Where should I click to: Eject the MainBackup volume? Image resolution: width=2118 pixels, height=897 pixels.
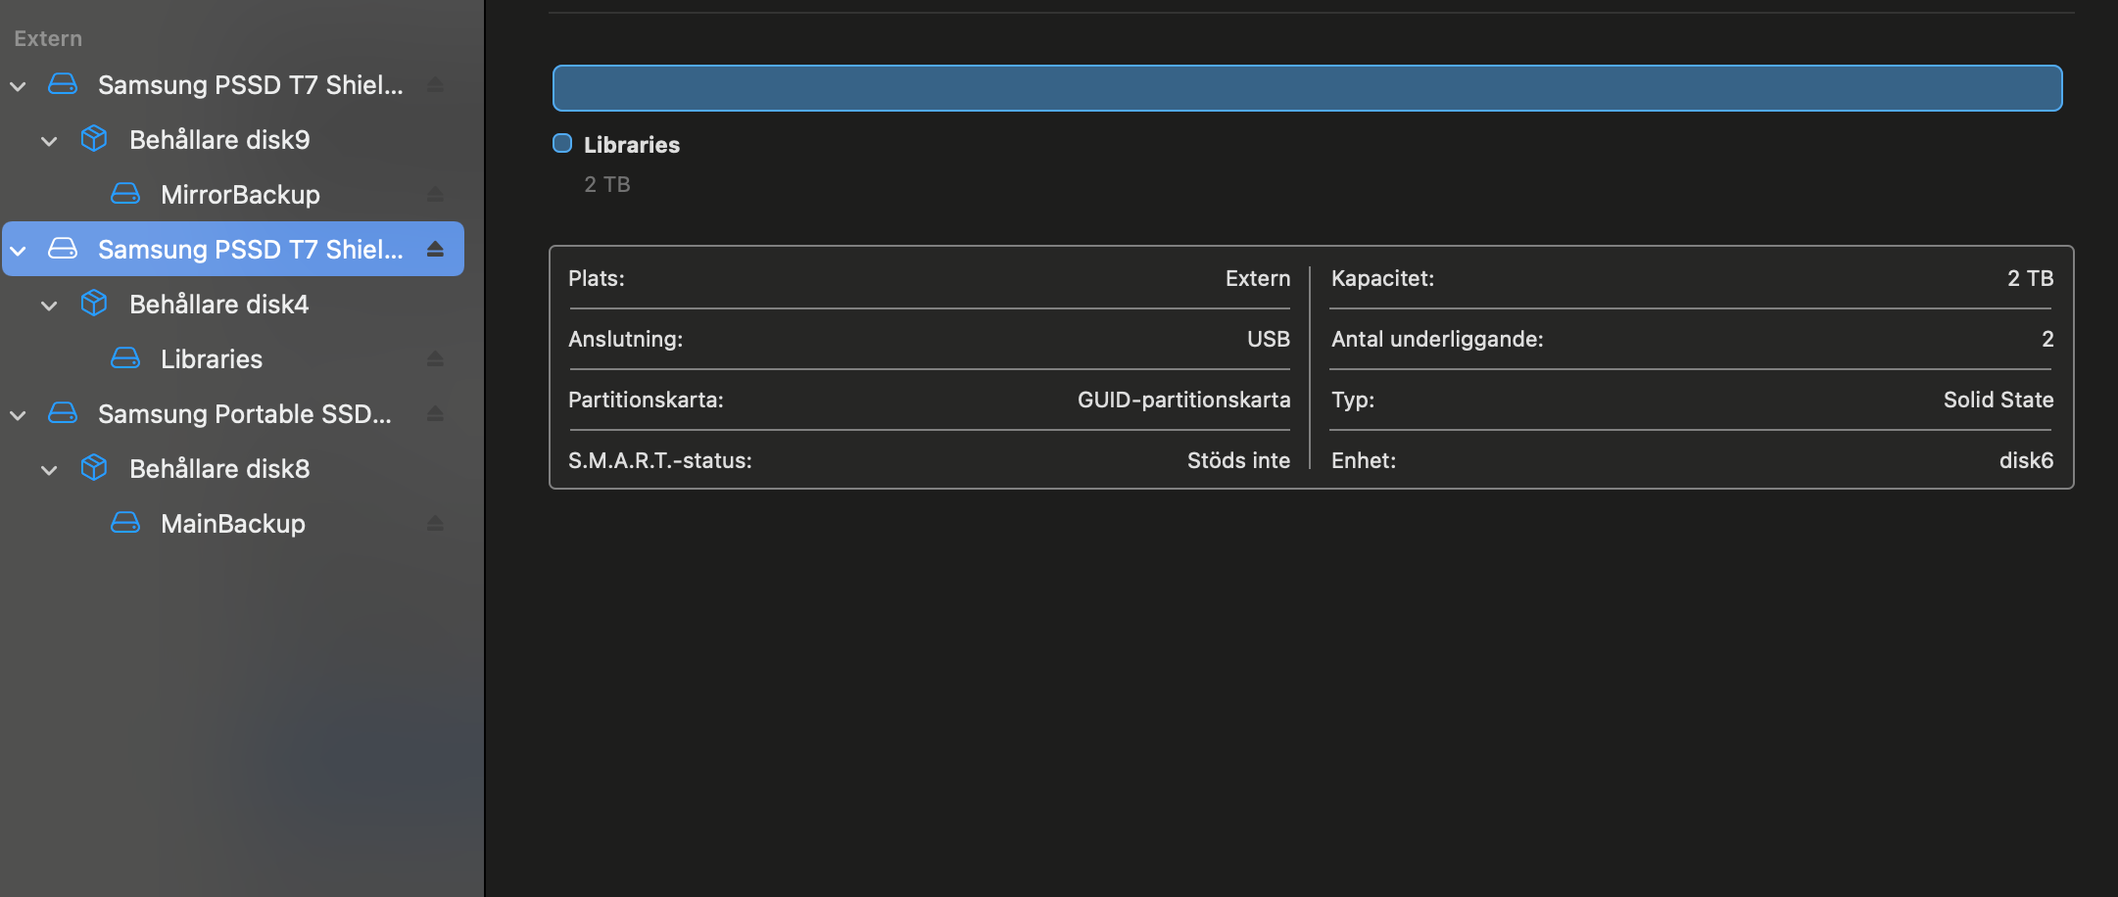click(x=436, y=523)
